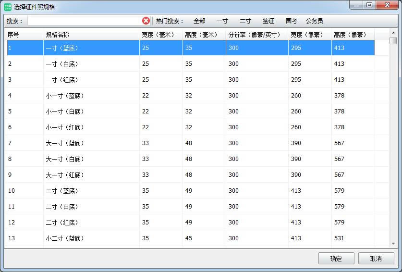
Task: Select row 大一寸（红底）
Action: 191,175
